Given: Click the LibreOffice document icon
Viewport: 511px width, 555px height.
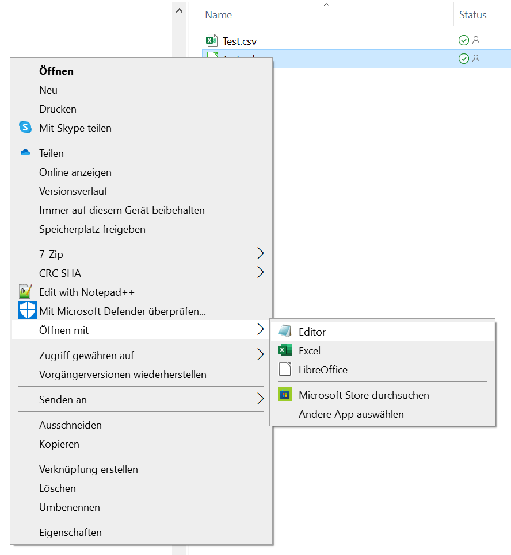Looking at the screenshot, I should (285, 369).
